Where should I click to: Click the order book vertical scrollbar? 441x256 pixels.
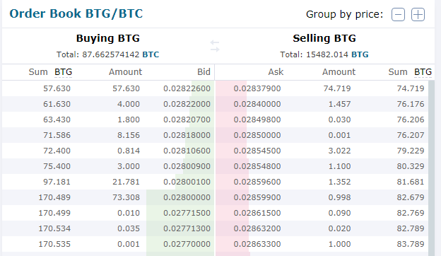[x=431, y=168]
